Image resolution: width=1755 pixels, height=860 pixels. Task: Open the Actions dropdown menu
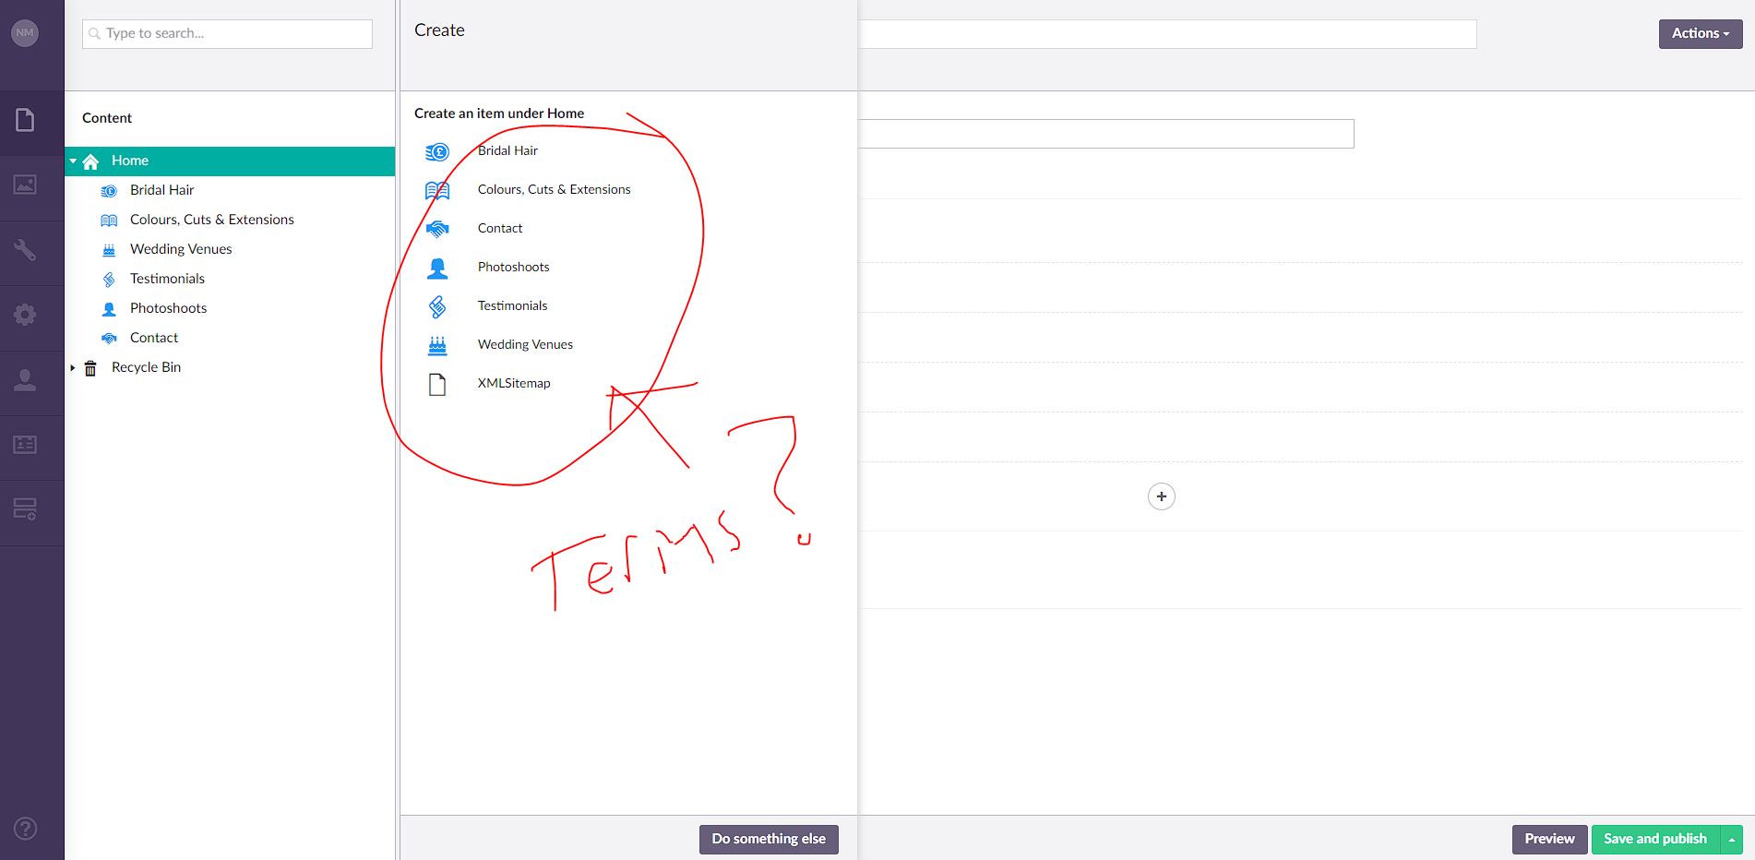(1700, 33)
